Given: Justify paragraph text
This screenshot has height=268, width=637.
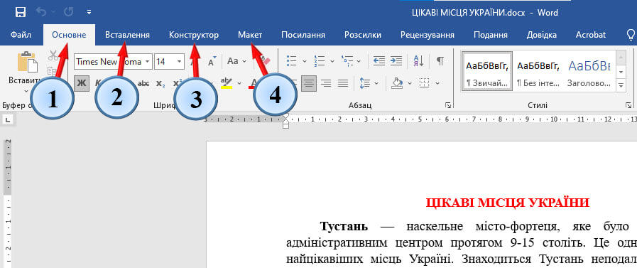Looking at the screenshot, I should (x=343, y=83).
